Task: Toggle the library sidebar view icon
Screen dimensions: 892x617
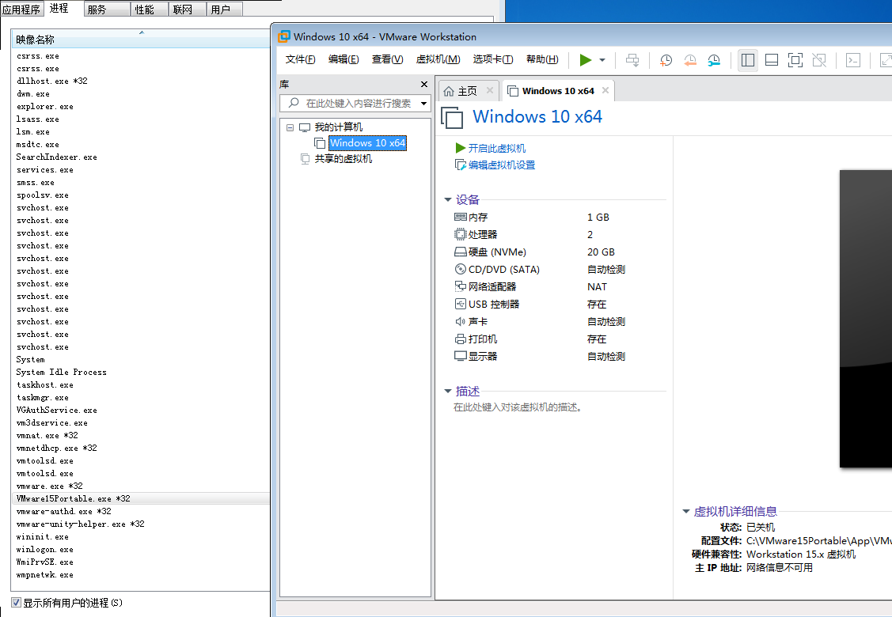Action: 747,60
